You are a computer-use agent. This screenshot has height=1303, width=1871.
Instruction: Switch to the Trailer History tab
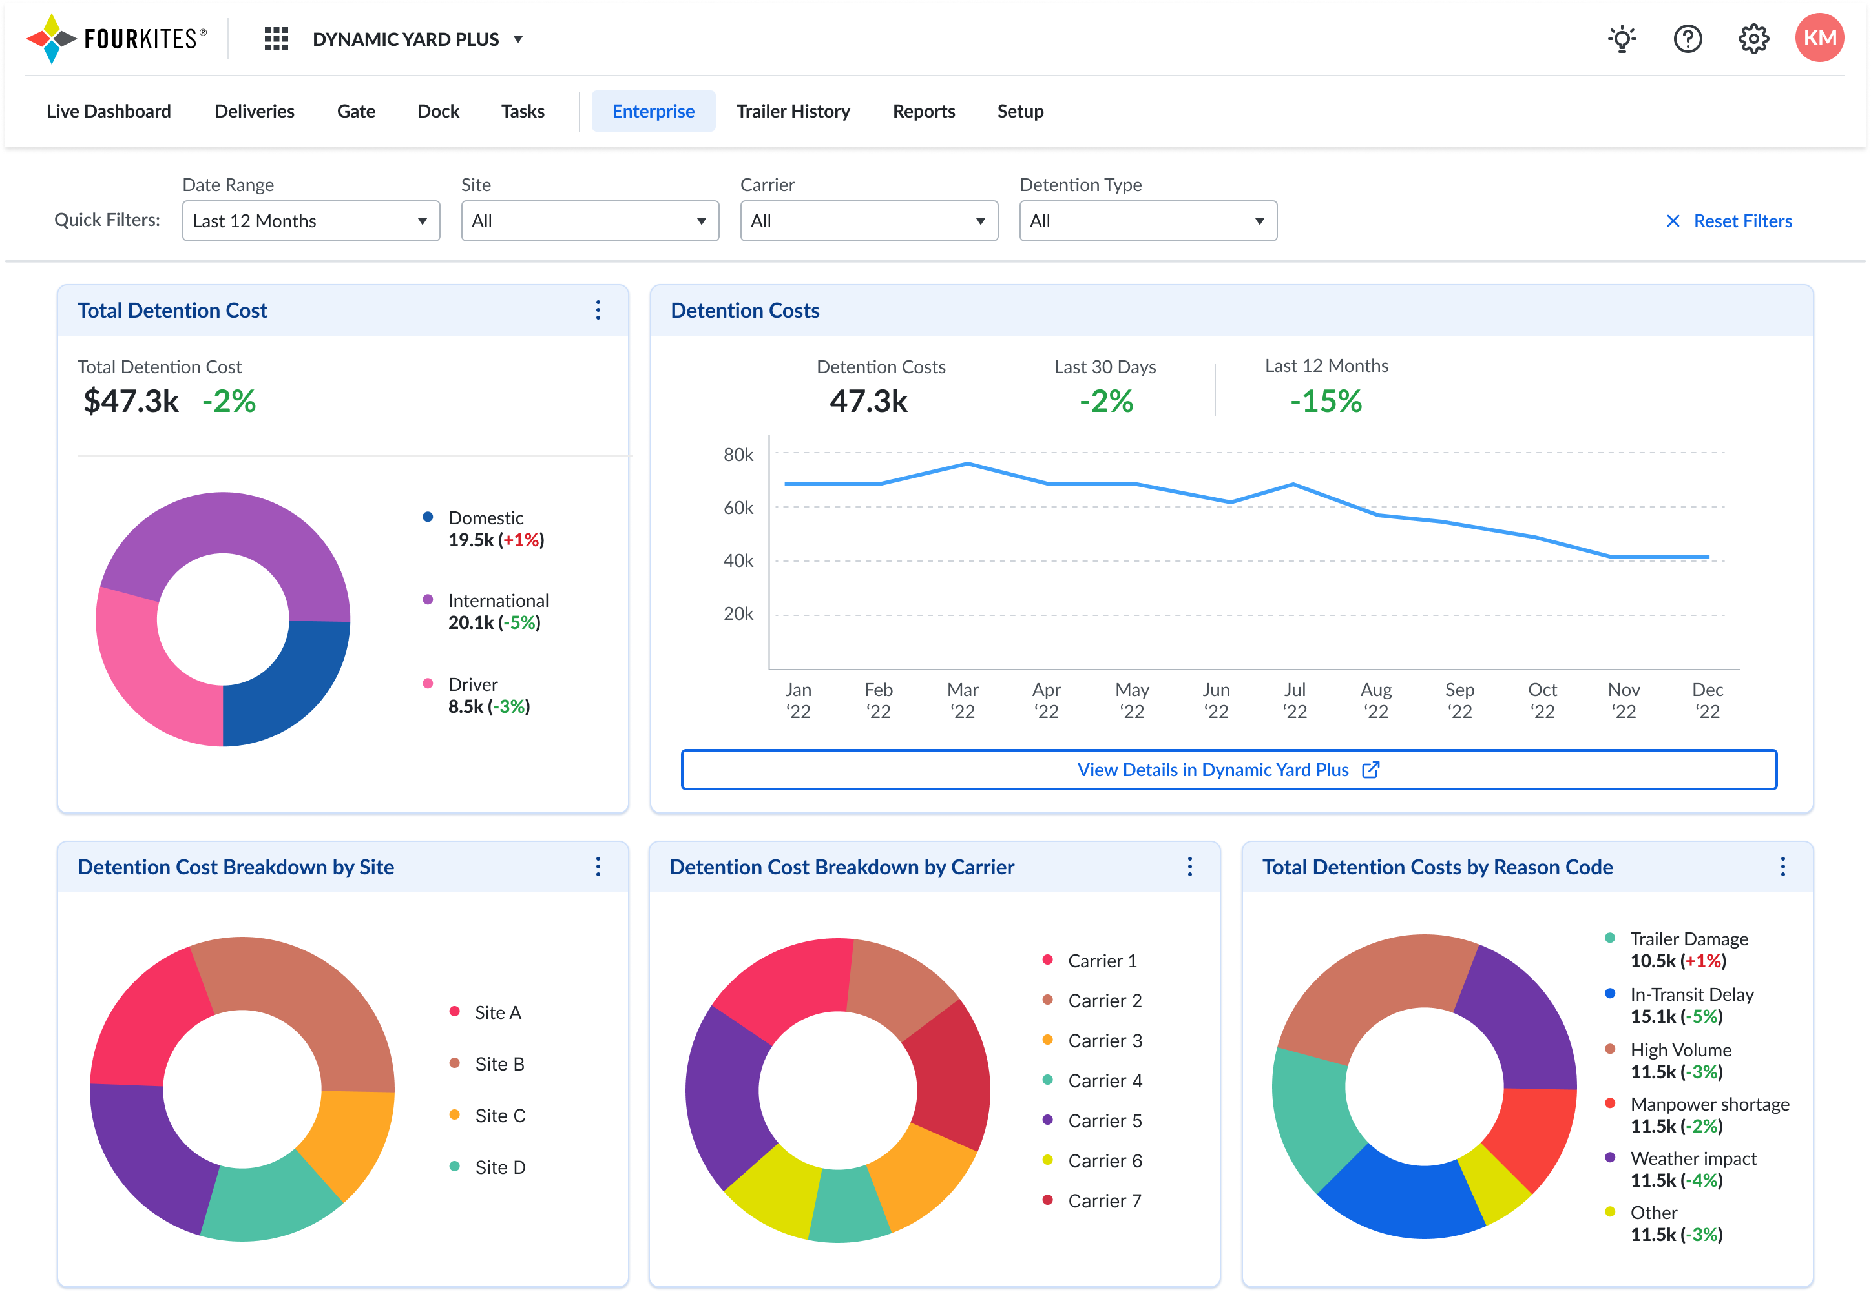point(793,111)
